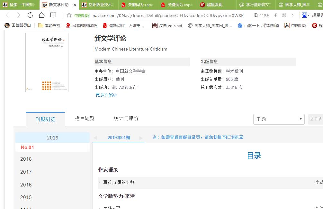This screenshot has height=209, width=323.
Task: Go to the browser home page icon
Action: 41,15
